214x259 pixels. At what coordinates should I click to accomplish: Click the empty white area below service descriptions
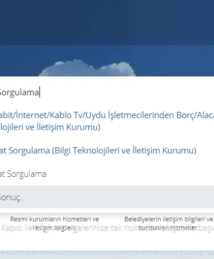pos(107,240)
